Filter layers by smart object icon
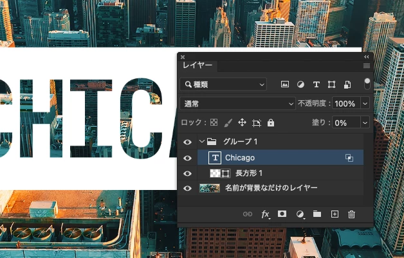This screenshot has height=258, width=404. pyautogui.click(x=347, y=84)
